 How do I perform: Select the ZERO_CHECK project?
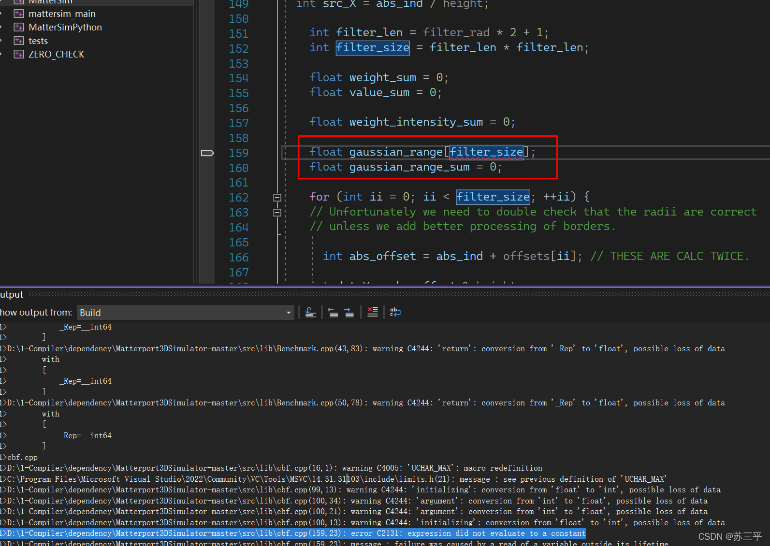click(x=56, y=54)
